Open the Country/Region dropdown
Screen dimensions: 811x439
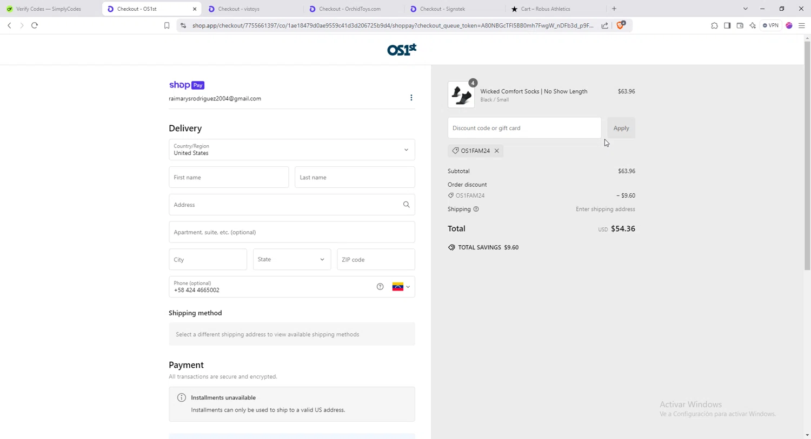click(292, 150)
